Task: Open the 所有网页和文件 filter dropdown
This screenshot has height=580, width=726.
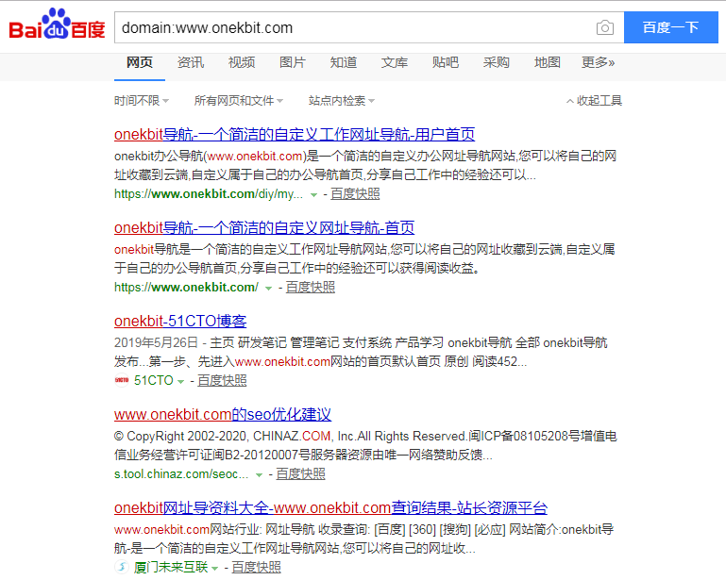Action: pos(239,100)
